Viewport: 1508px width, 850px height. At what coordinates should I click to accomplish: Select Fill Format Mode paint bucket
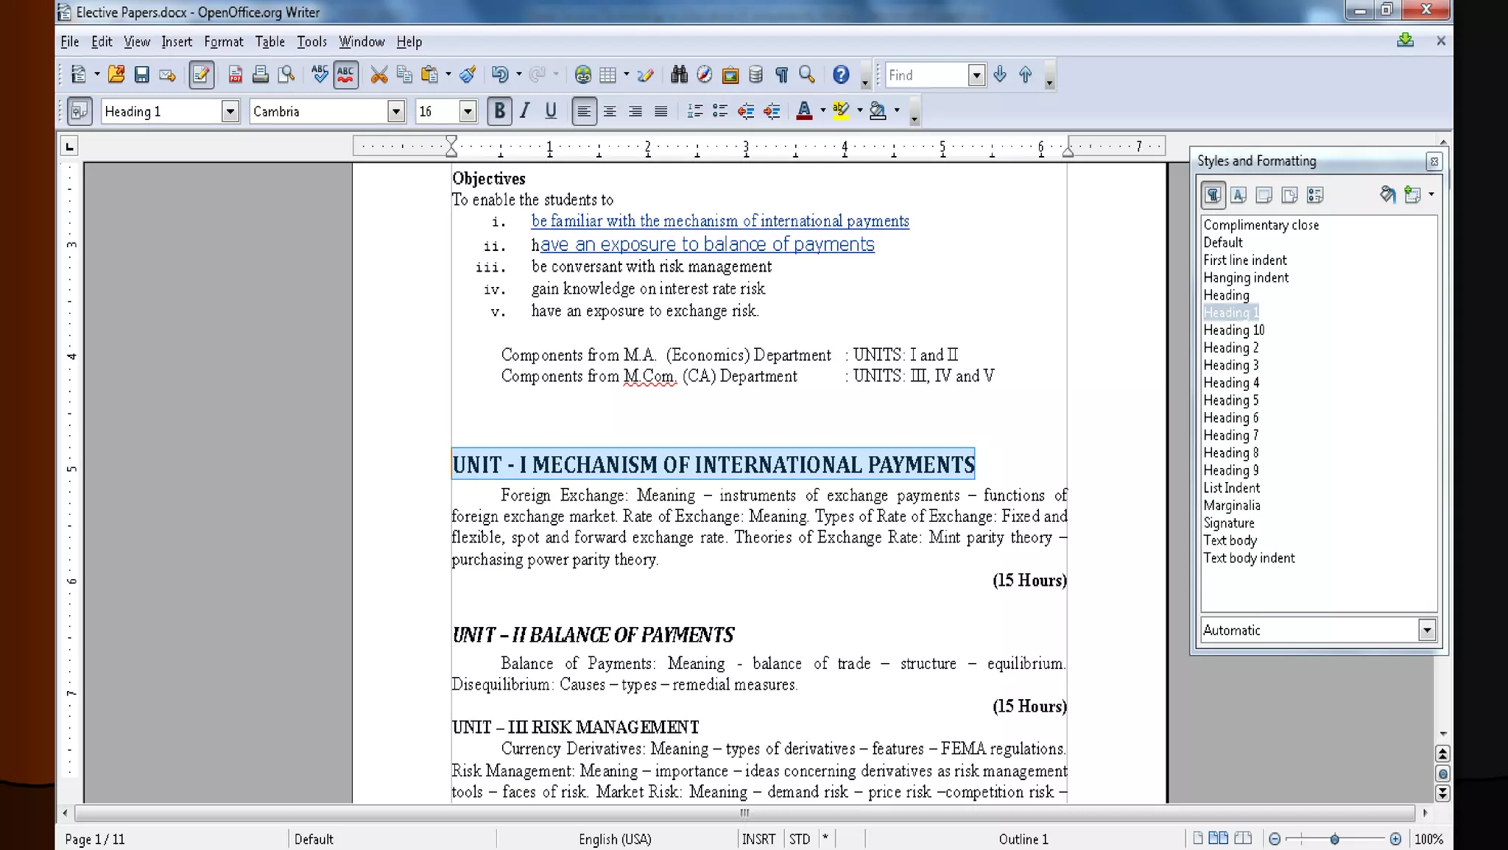(1387, 195)
